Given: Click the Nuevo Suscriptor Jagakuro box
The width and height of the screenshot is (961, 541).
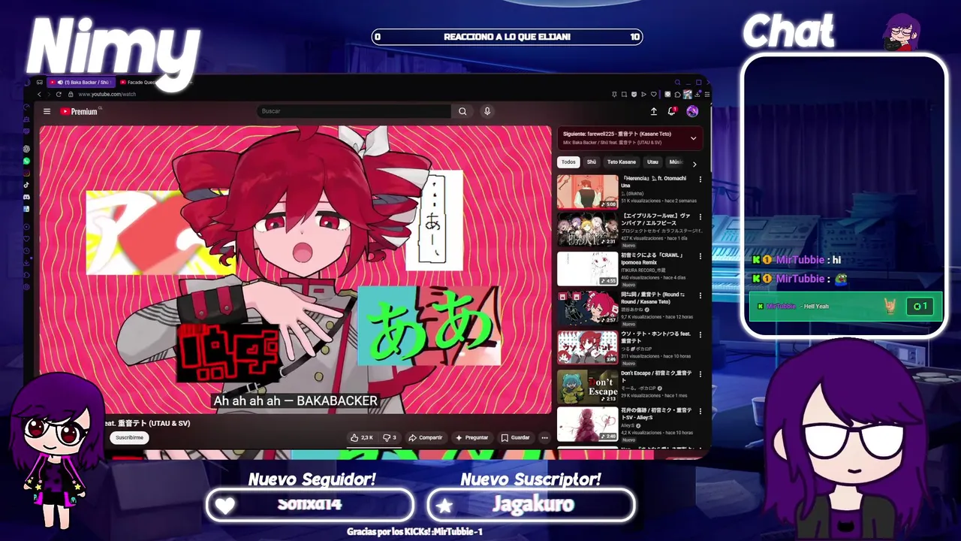Looking at the screenshot, I should 532,505.
